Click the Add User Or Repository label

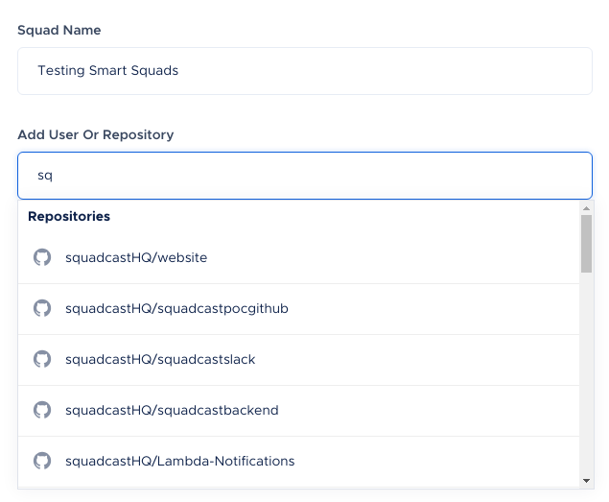click(x=96, y=135)
